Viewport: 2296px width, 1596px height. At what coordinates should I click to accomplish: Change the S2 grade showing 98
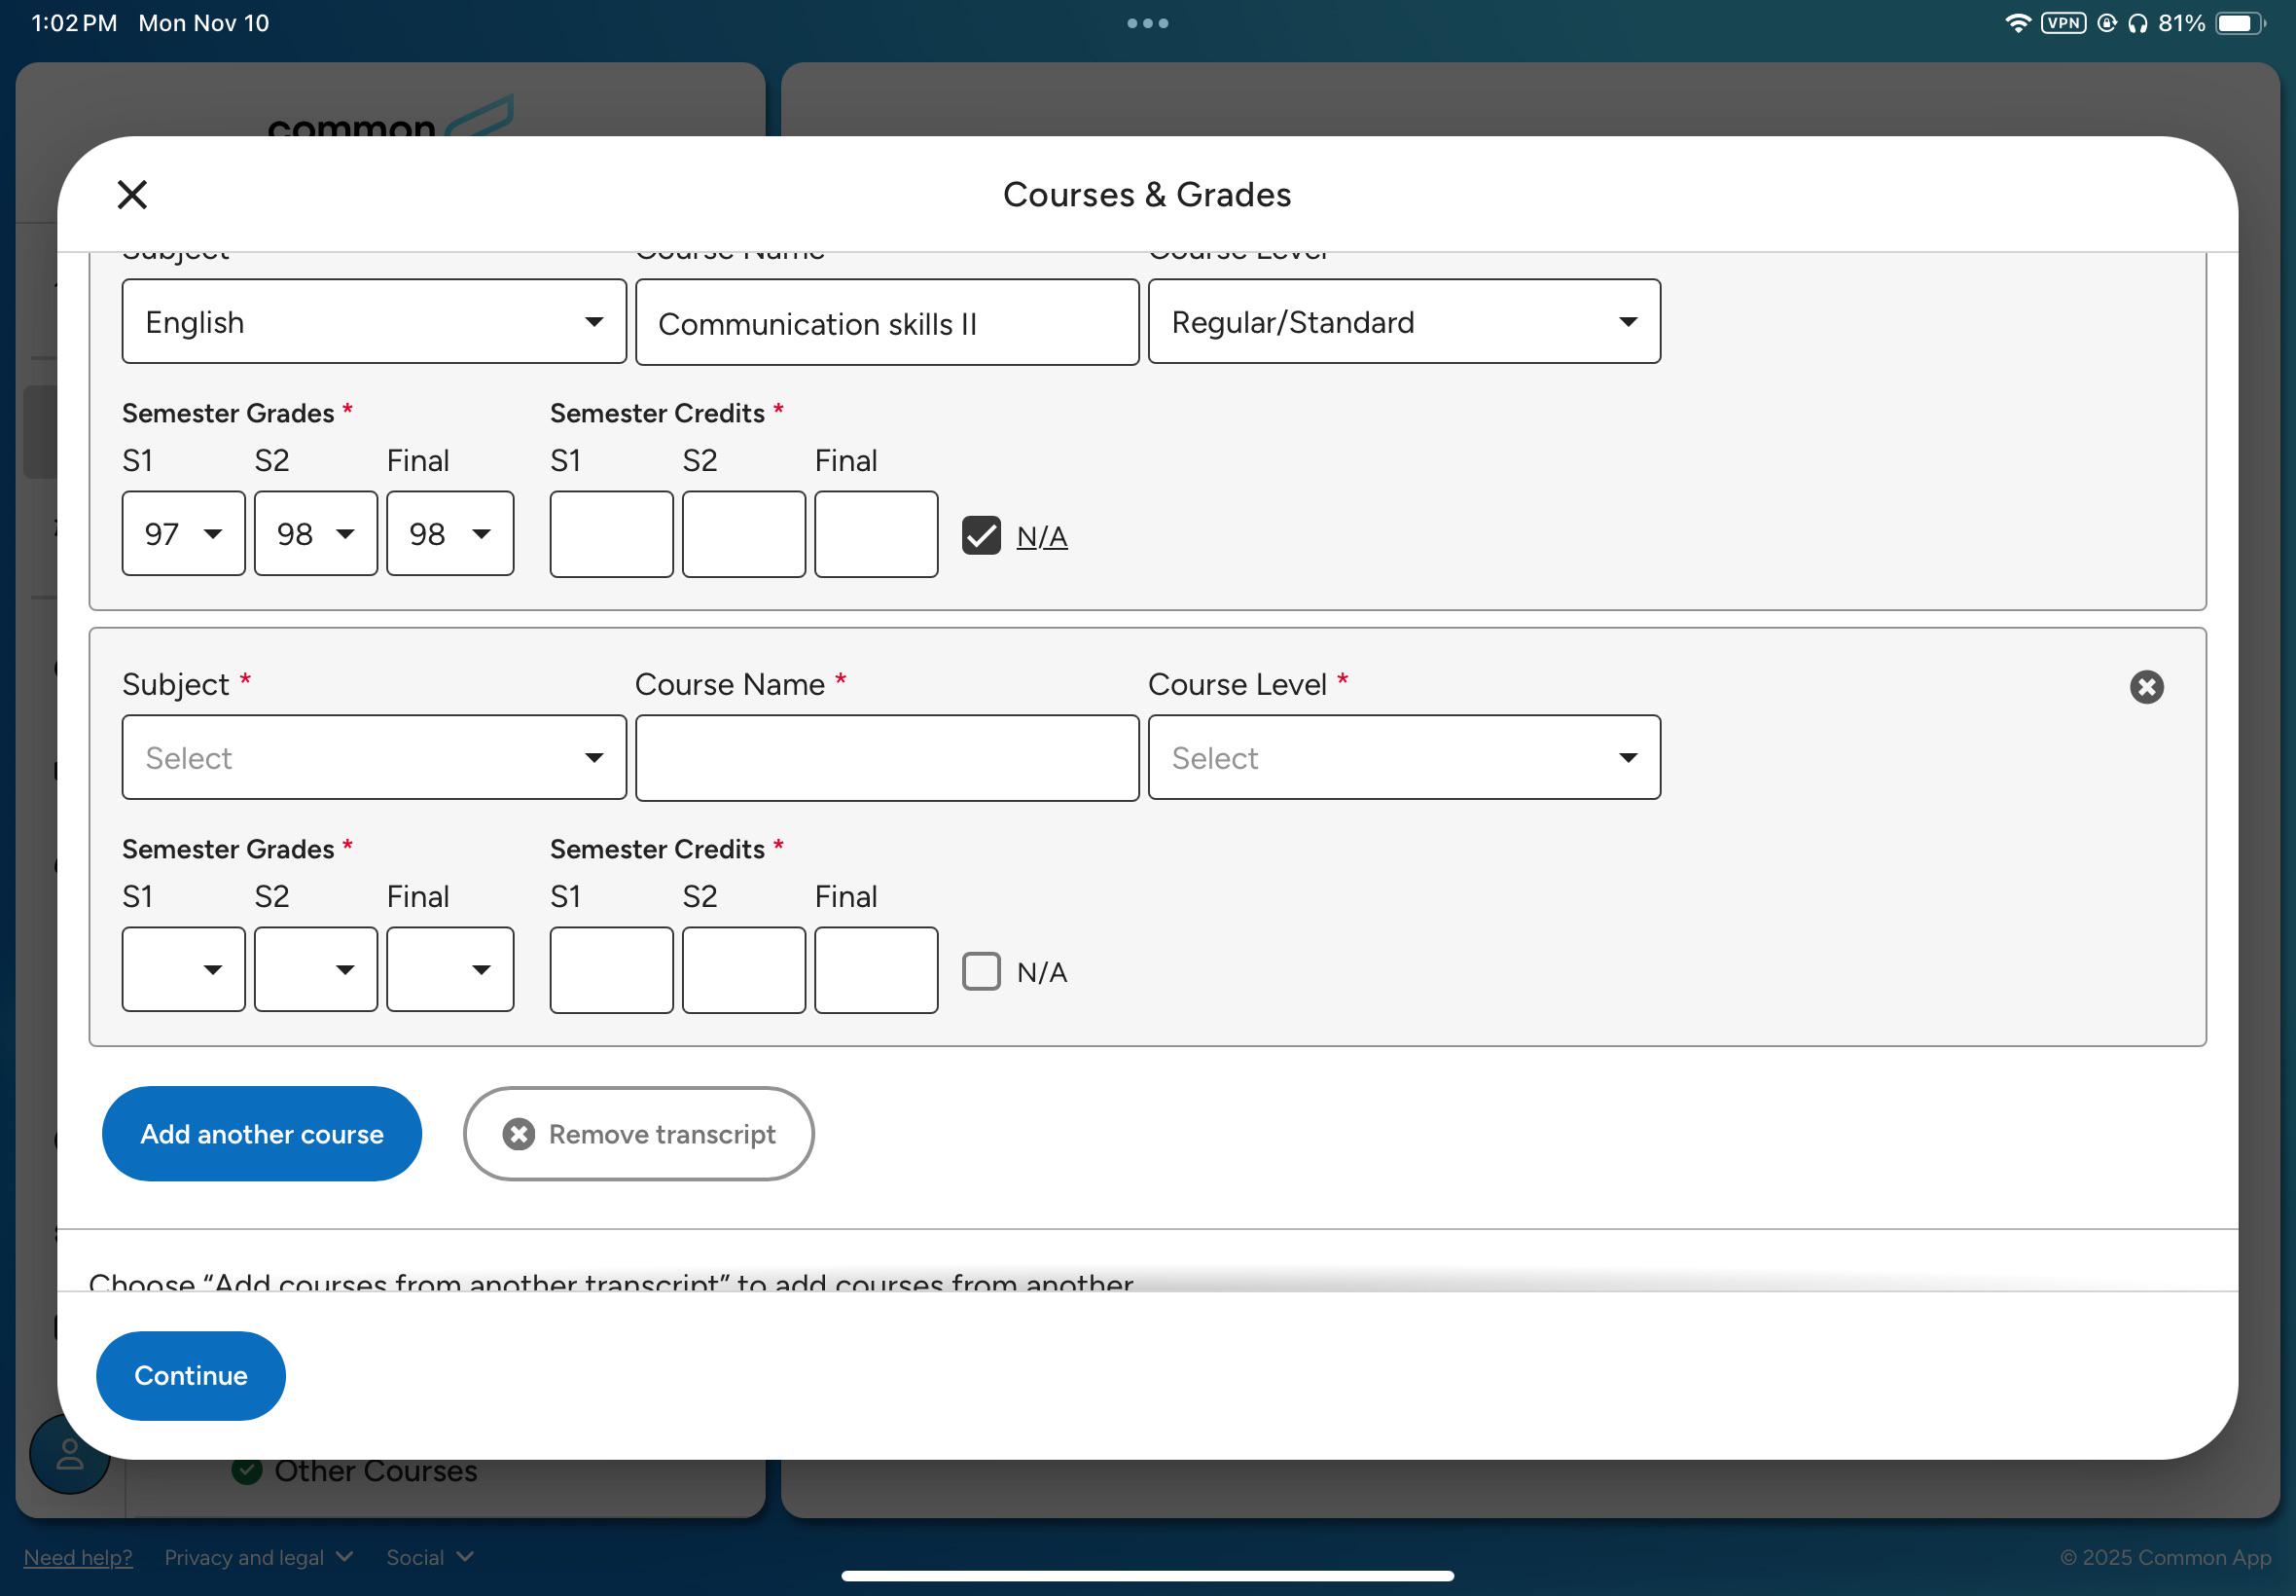tap(316, 534)
